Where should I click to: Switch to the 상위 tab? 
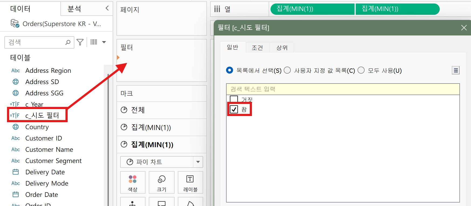pyautogui.click(x=282, y=48)
